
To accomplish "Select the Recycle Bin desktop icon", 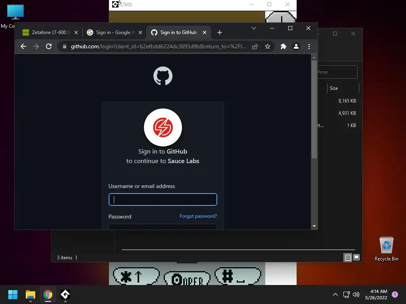I will pos(386,249).
